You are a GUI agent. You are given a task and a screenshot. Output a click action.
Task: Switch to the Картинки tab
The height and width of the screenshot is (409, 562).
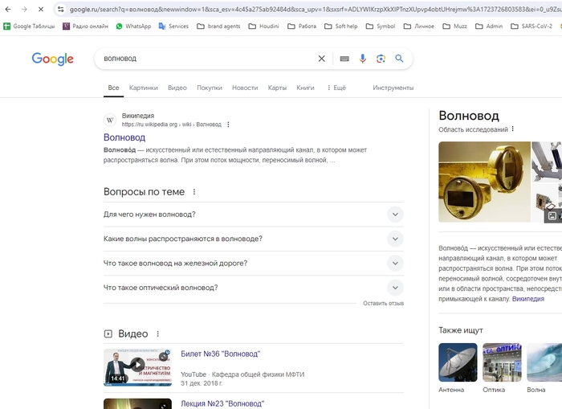(143, 88)
